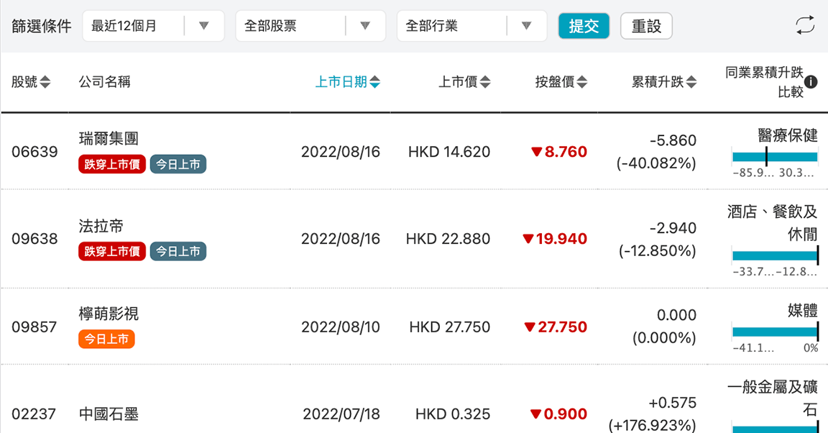Sort by 上市價 column arrows
Image resolution: width=828 pixels, height=433 pixels.
coord(485,82)
